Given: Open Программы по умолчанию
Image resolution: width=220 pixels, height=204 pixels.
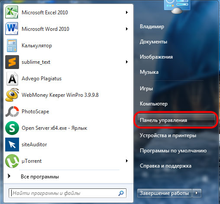Looking at the screenshot, I should (x=173, y=151).
